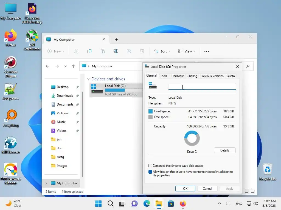Click the Delete trash icon in Explorer toolbar

142,51
